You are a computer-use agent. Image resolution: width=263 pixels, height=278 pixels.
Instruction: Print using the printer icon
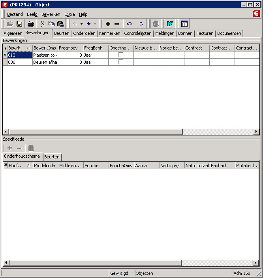click(31, 24)
